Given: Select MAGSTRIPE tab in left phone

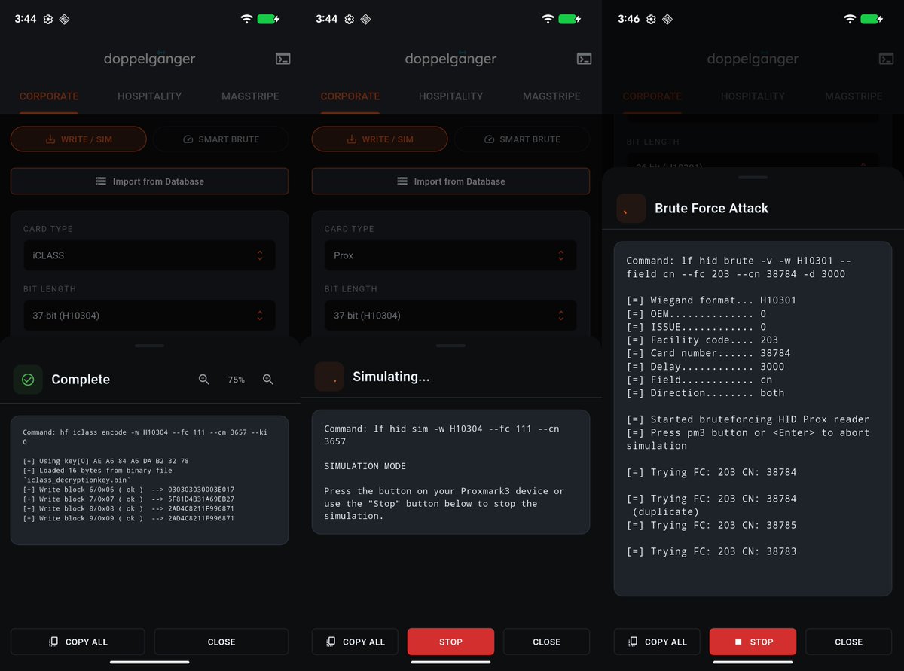Looking at the screenshot, I should (250, 96).
